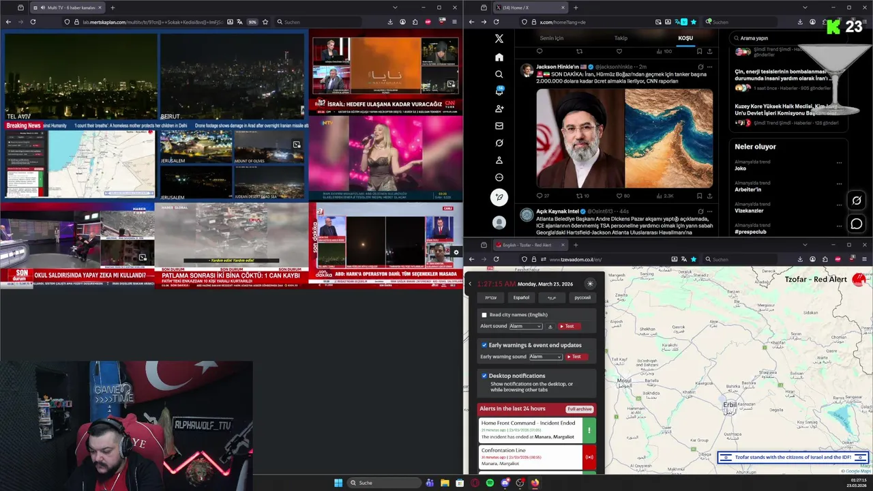Click the 'Full archive' button
The width and height of the screenshot is (873, 491).
579,409
